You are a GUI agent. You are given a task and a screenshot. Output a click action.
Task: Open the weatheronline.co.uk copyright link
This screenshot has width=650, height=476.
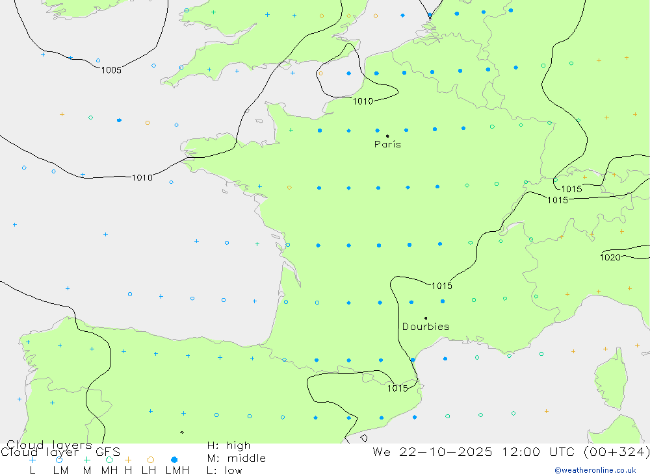click(x=595, y=470)
